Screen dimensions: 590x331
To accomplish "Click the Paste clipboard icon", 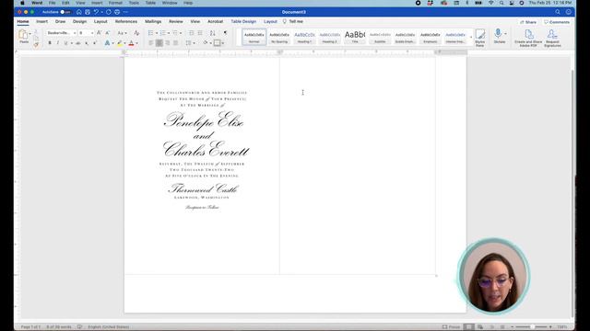I will (23, 35).
